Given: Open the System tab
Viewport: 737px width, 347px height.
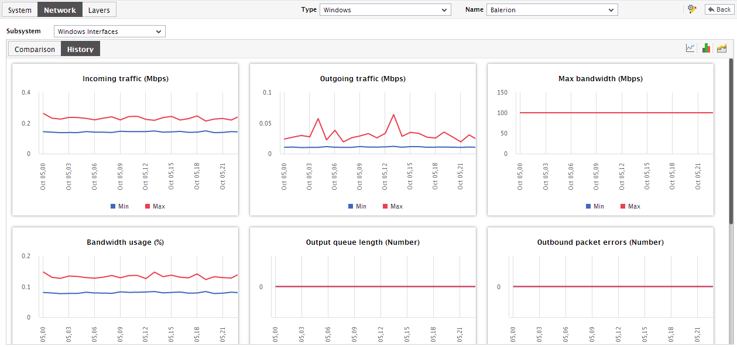Looking at the screenshot, I should [20, 10].
